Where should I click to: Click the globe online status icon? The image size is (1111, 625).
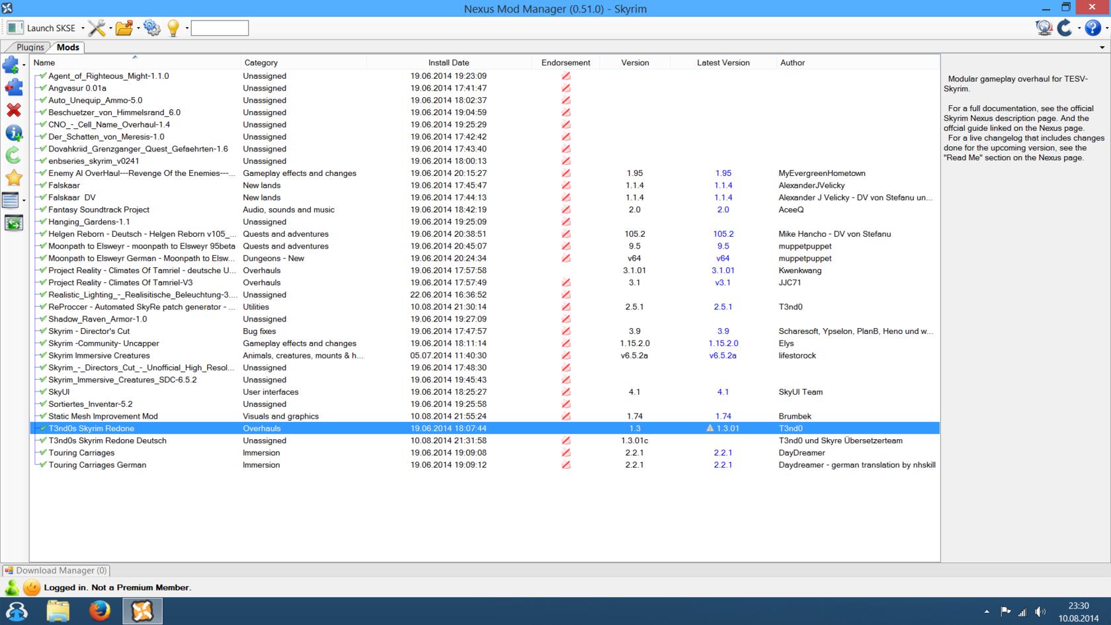(1044, 28)
